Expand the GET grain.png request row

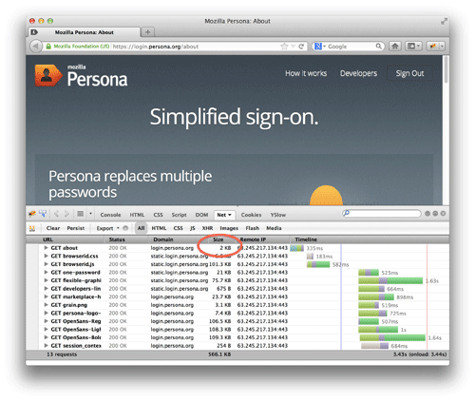point(46,305)
